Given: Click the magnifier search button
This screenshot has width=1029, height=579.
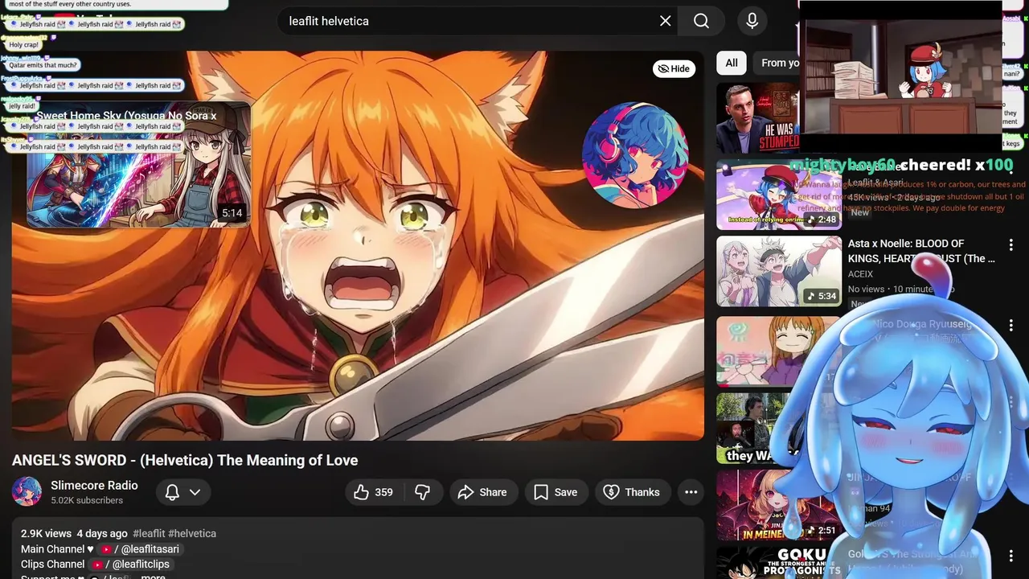Looking at the screenshot, I should tap(701, 21).
